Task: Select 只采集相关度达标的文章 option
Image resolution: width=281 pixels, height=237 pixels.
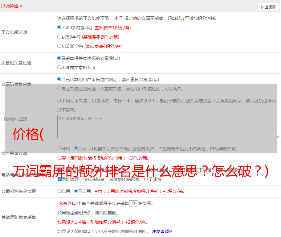Action: (x=59, y=58)
